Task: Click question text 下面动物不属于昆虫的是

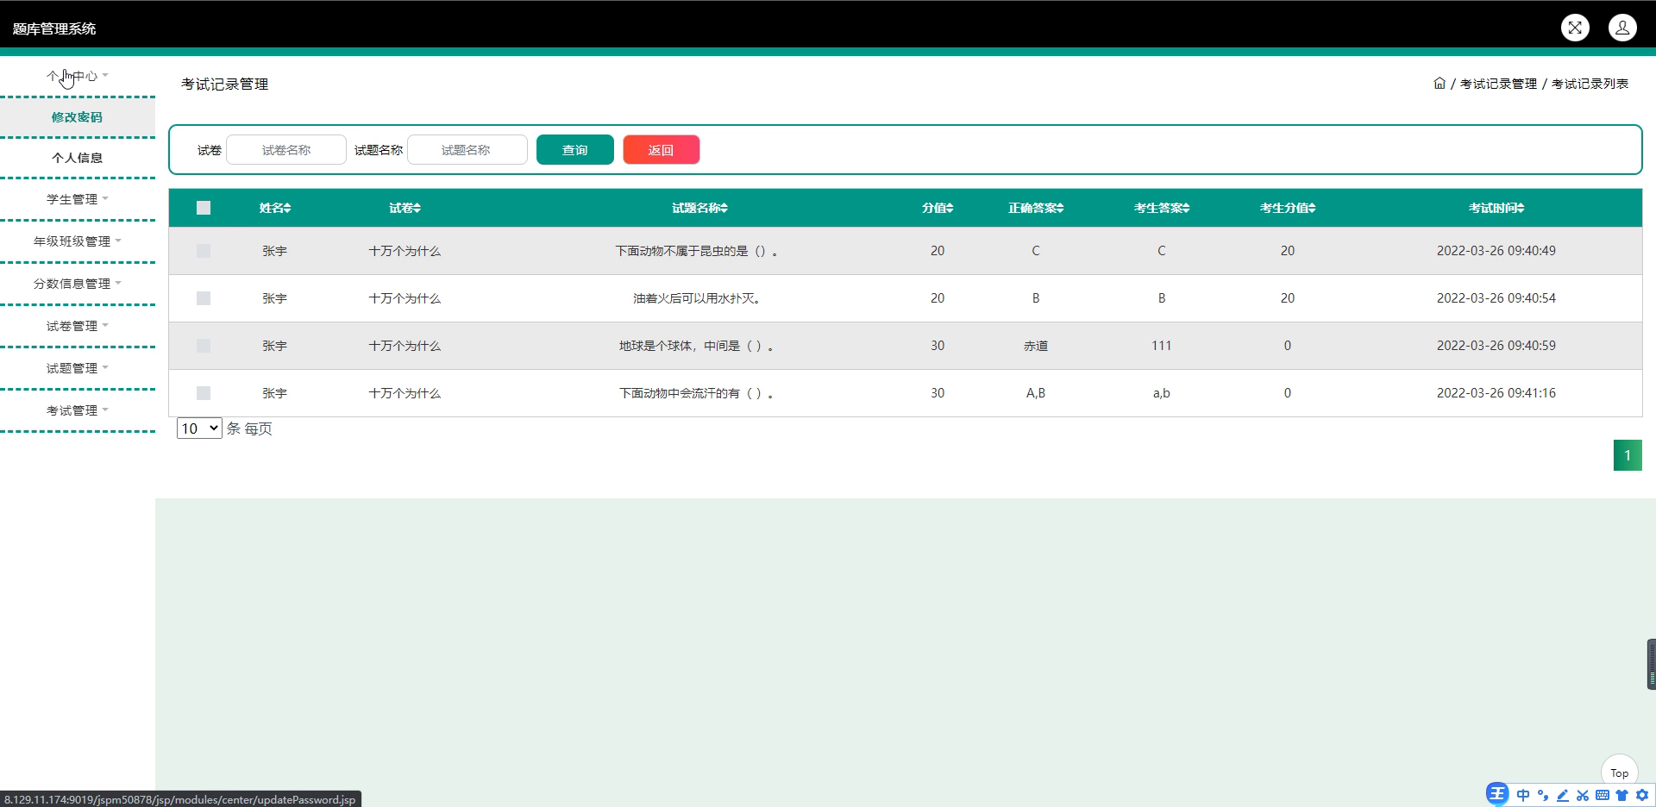Action: tap(697, 251)
